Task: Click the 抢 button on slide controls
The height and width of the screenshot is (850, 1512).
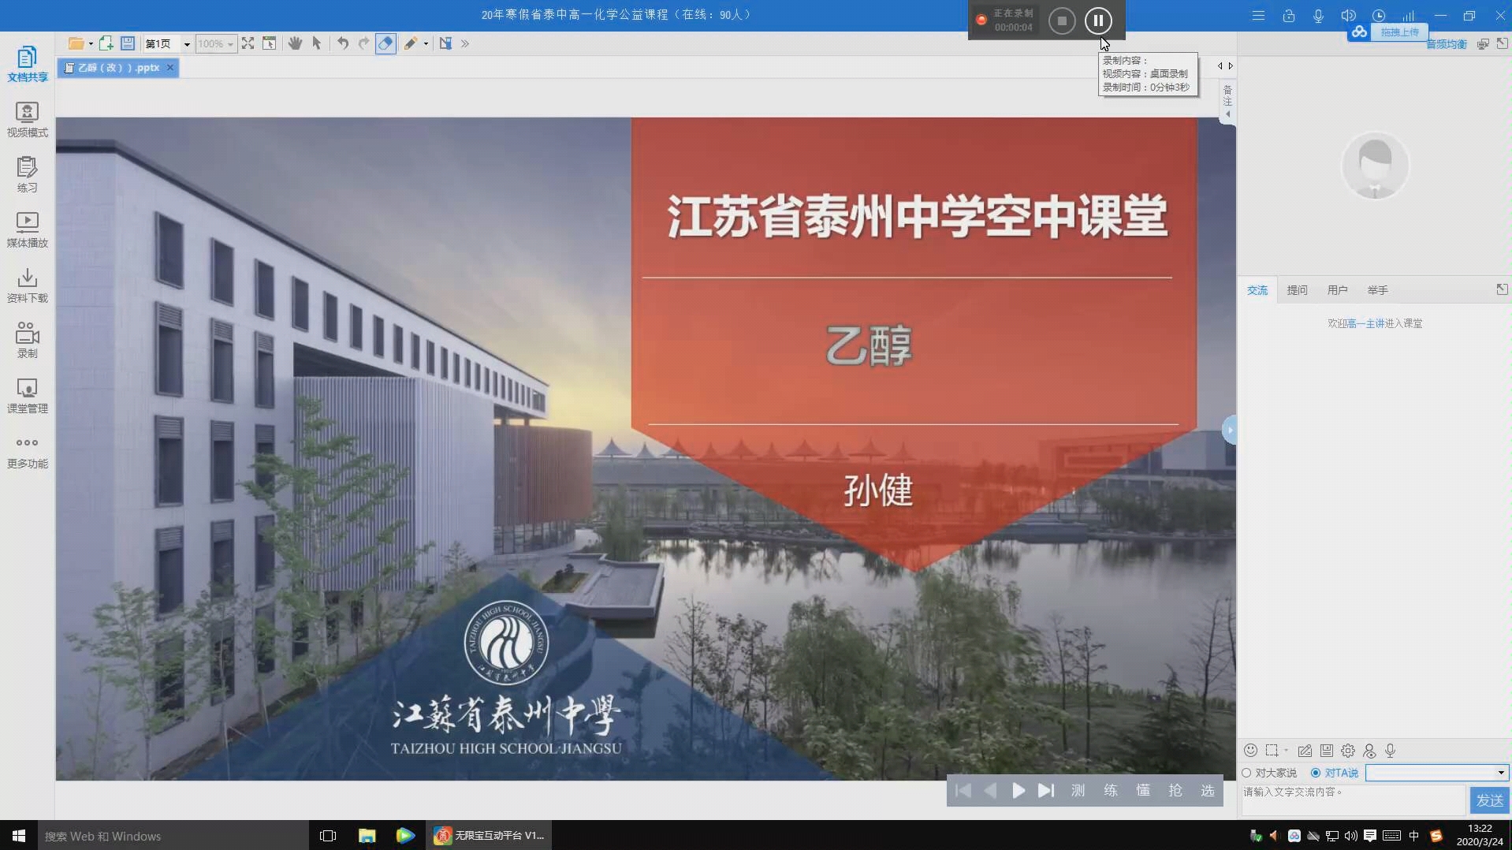Action: (1175, 790)
